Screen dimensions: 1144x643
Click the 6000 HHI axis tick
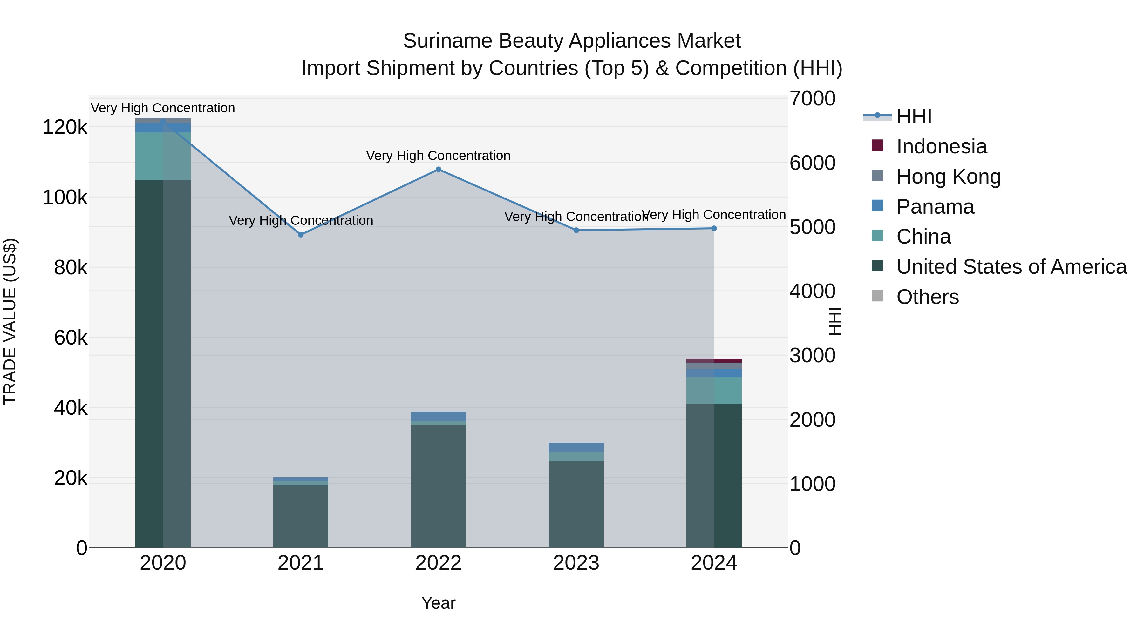tap(813, 163)
